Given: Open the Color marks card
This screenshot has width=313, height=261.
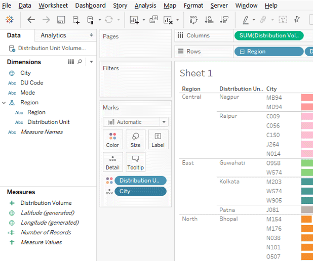Looking at the screenshot, I should coord(113,140).
